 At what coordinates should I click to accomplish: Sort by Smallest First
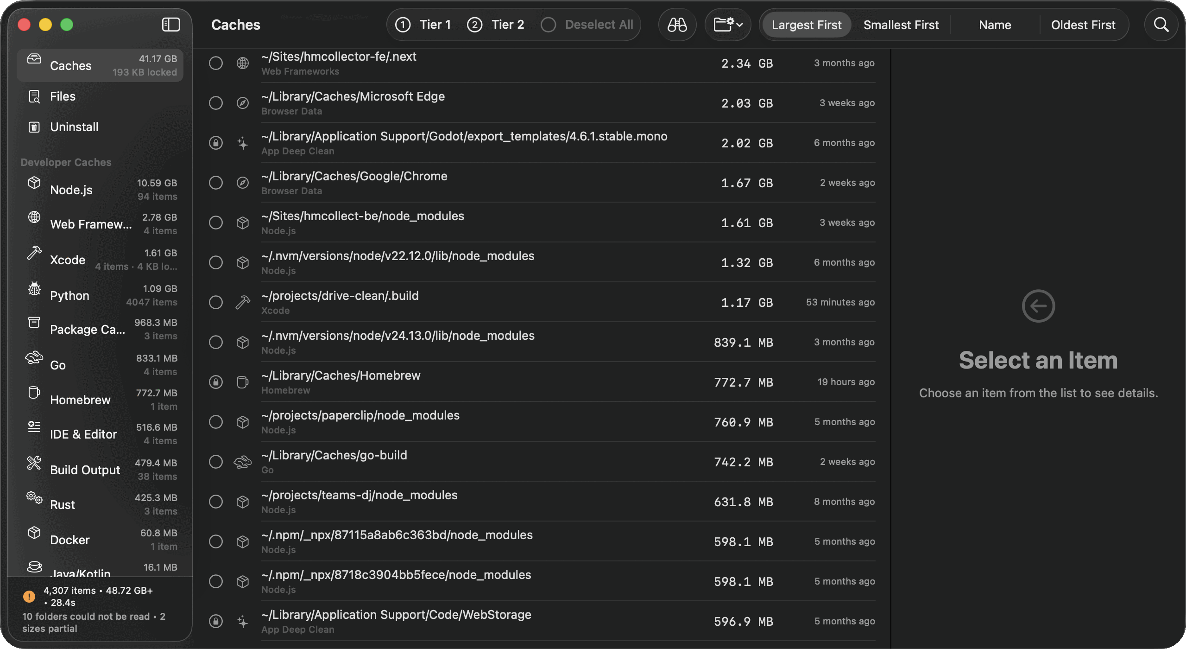(x=901, y=25)
